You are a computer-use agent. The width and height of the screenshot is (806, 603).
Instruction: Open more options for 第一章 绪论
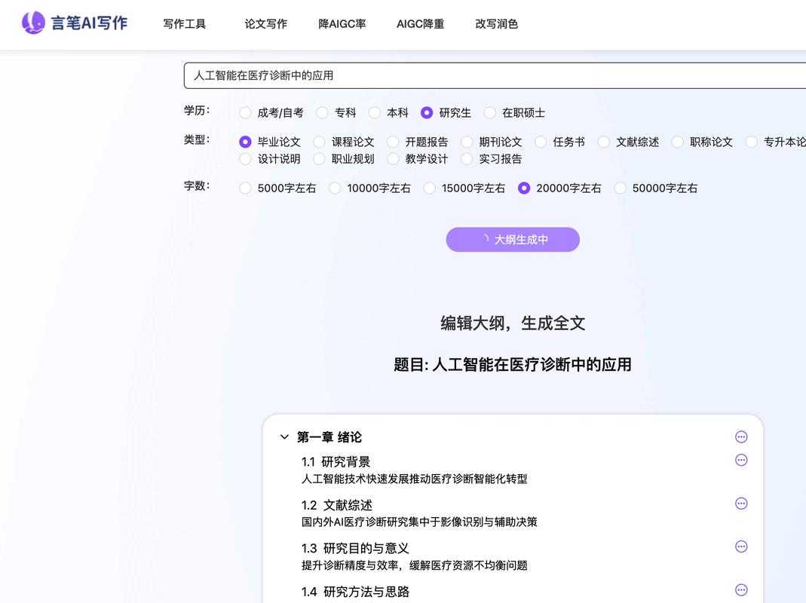click(x=740, y=437)
